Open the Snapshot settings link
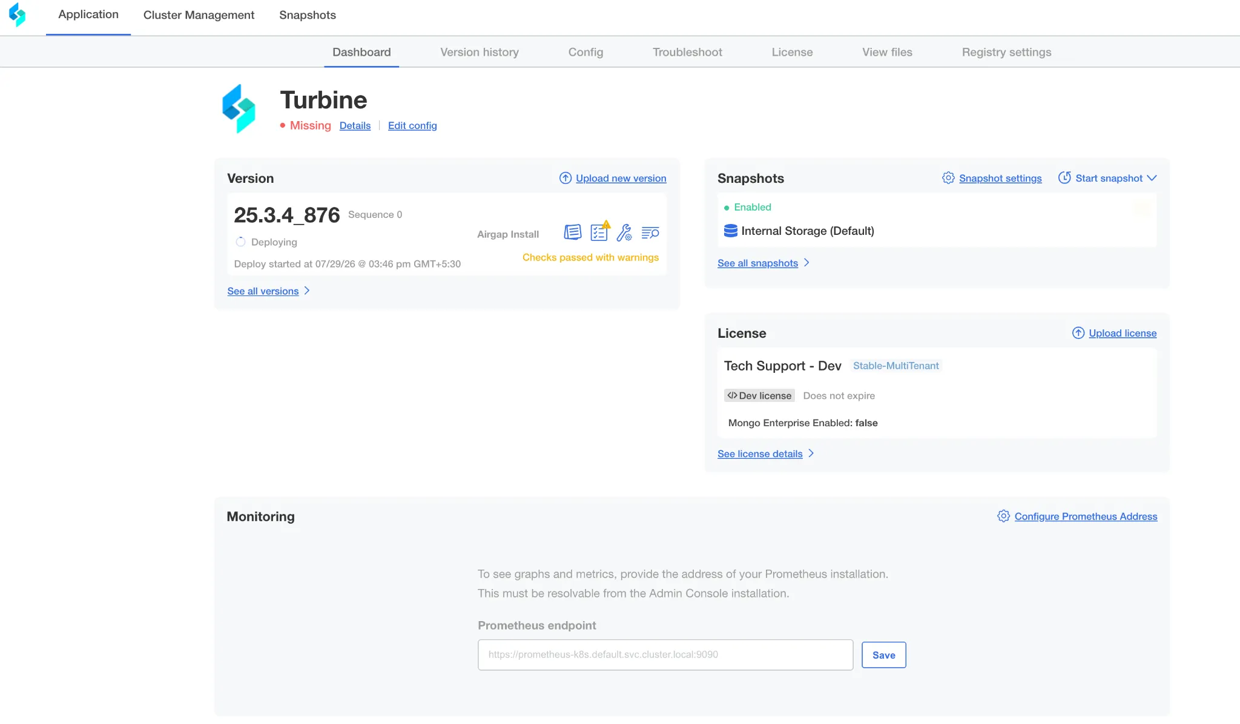This screenshot has width=1240, height=724. [x=1000, y=178]
